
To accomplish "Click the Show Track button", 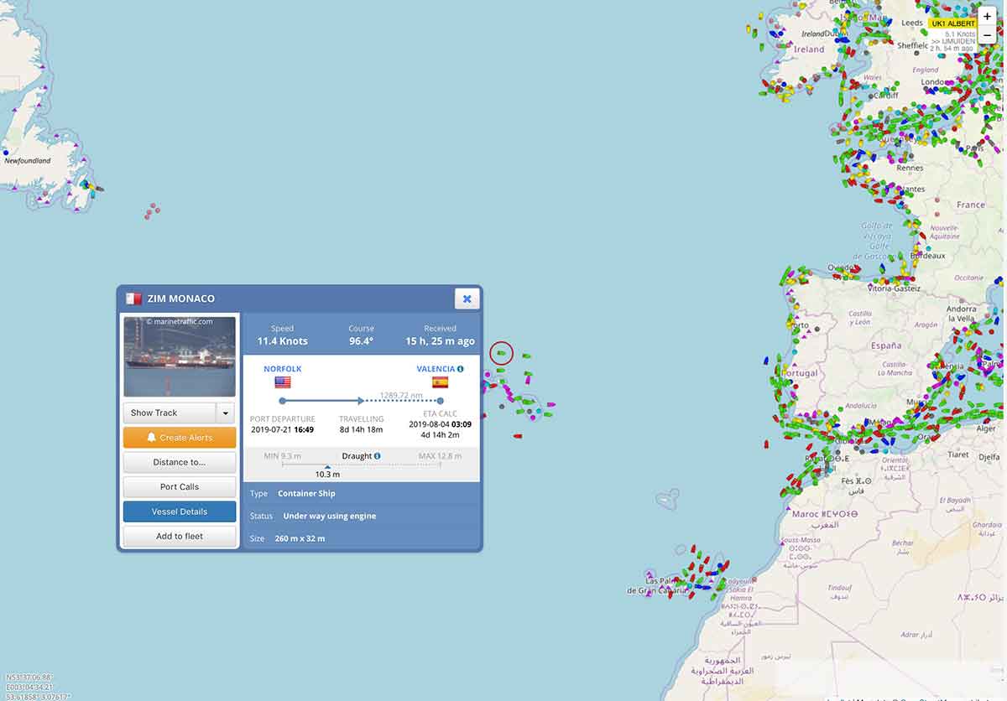I will pyautogui.click(x=170, y=413).
